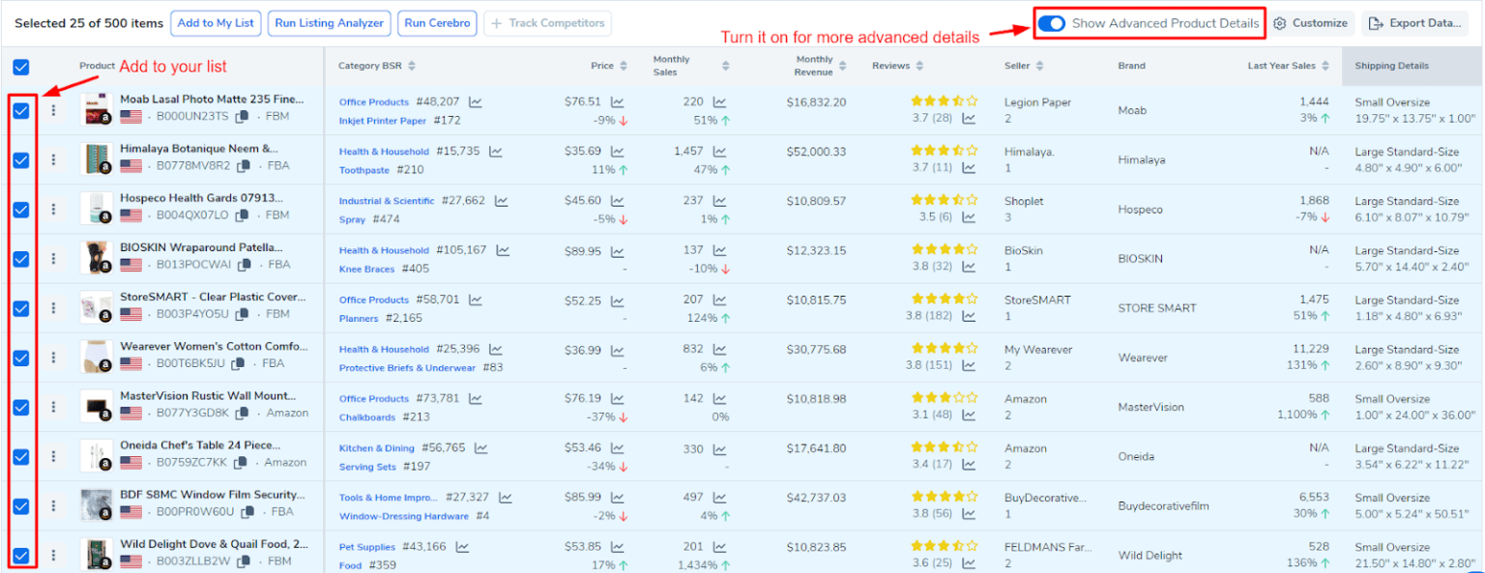Uncheck the Moab Lasal Photo Matte row
The height and width of the screenshot is (573, 1485).
click(21, 110)
